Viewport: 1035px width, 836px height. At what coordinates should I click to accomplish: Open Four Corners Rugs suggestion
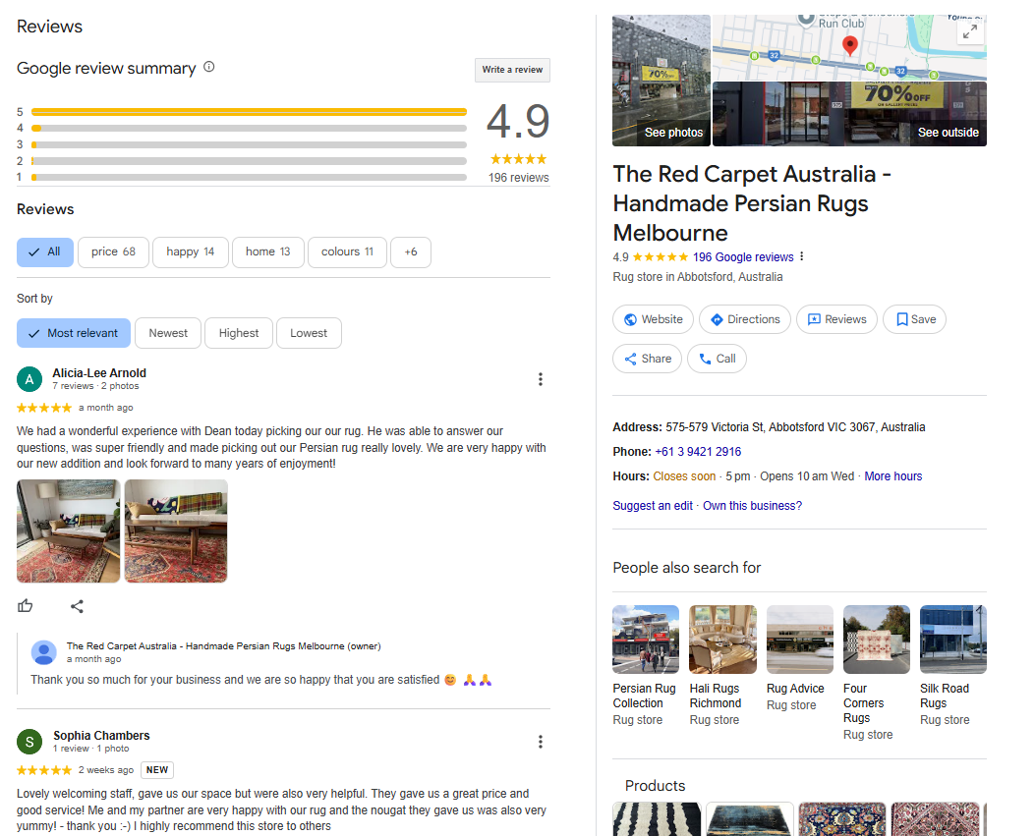(x=877, y=673)
